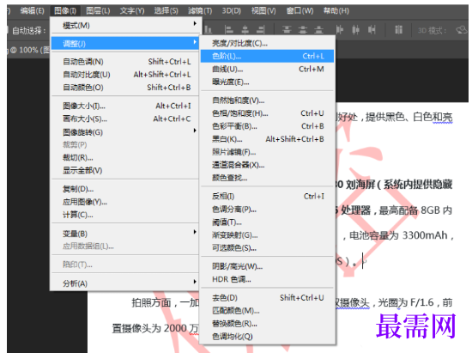Click the distribute top edges icon
This screenshot has width=472, height=353.
(287, 29)
